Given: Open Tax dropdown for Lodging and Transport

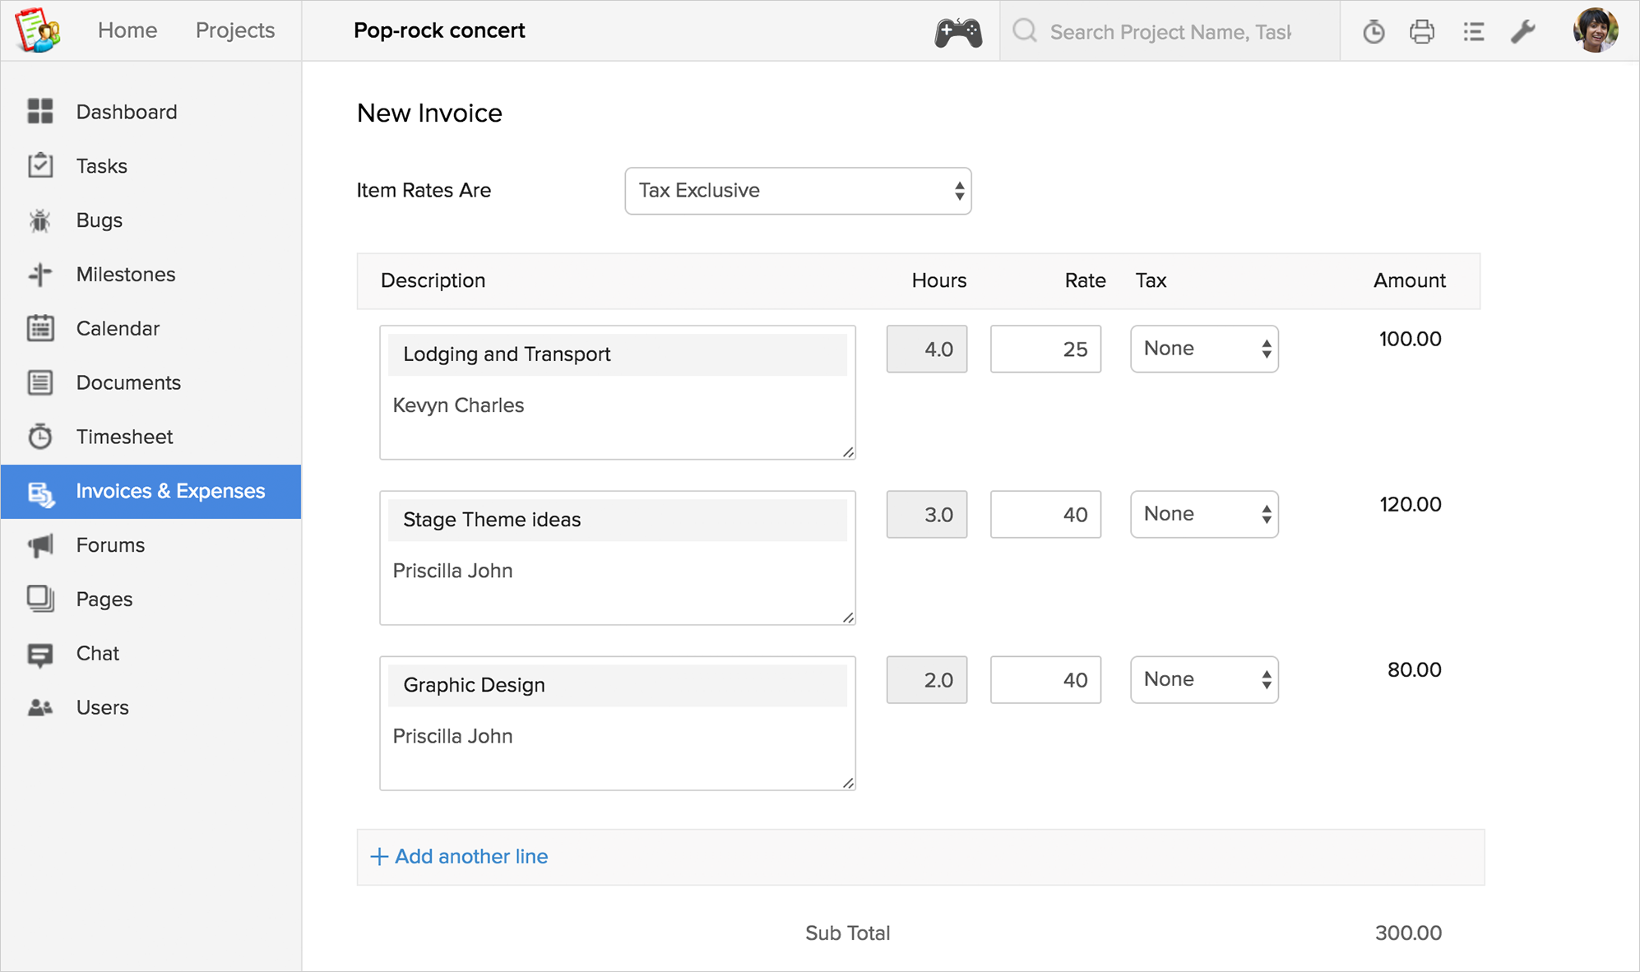Looking at the screenshot, I should [x=1204, y=349].
